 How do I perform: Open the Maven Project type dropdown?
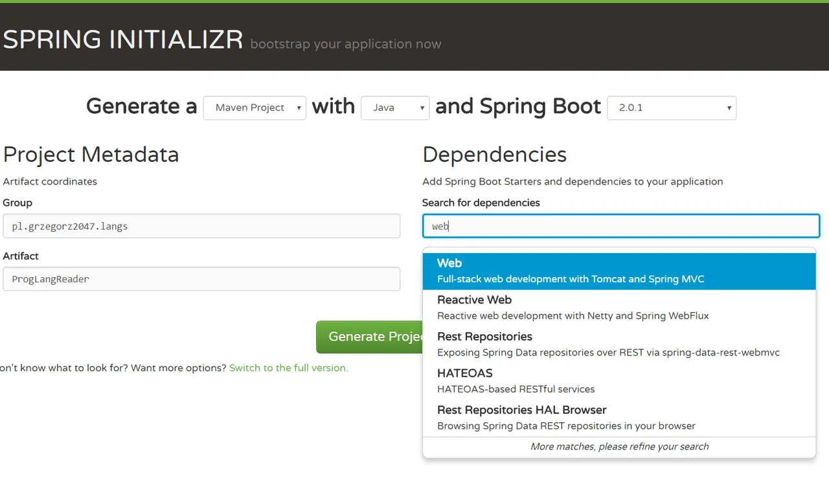[x=255, y=108]
